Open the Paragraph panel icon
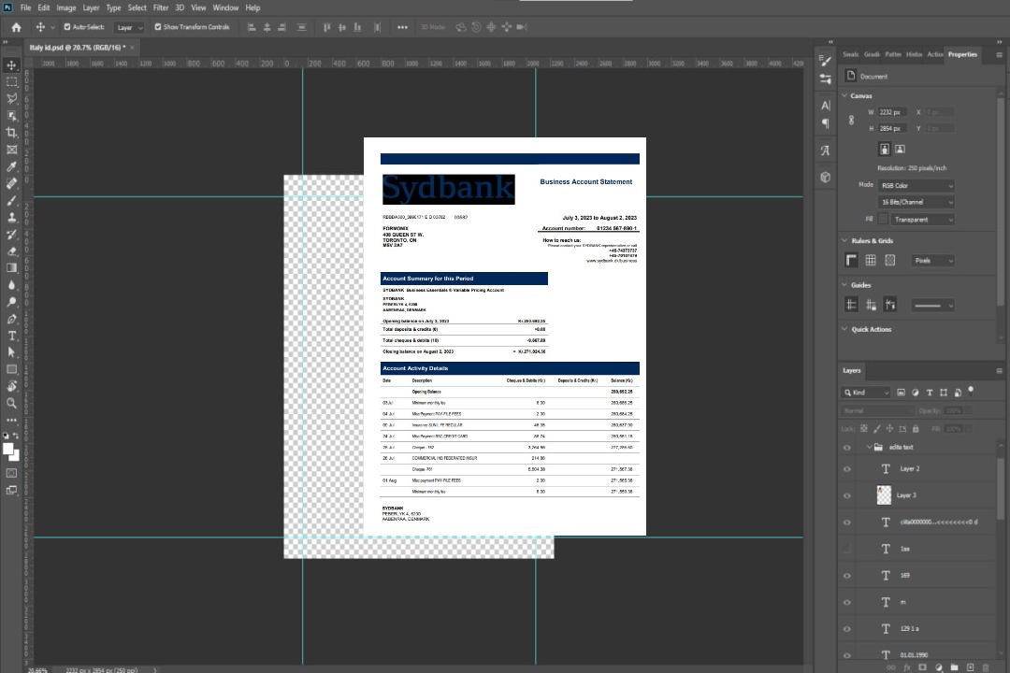 pyautogui.click(x=826, y=123)
